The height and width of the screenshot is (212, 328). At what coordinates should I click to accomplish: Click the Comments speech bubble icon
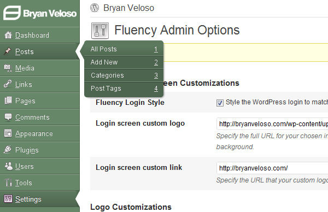click(8, 117)
